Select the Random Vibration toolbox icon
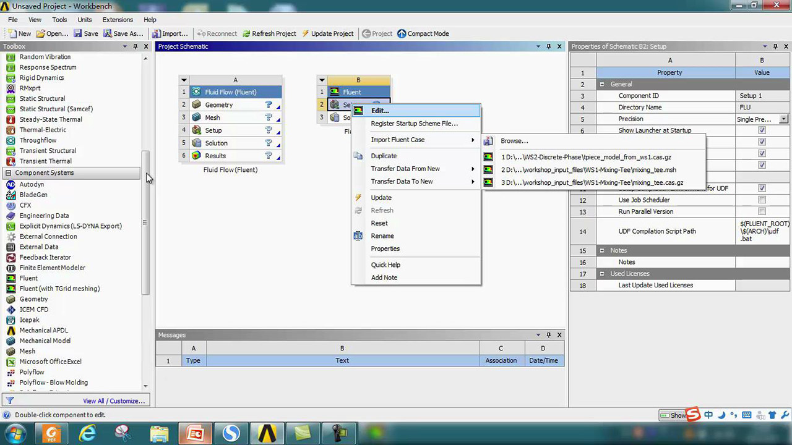Viewport: 792px width, 445px height. click(11, 57)
